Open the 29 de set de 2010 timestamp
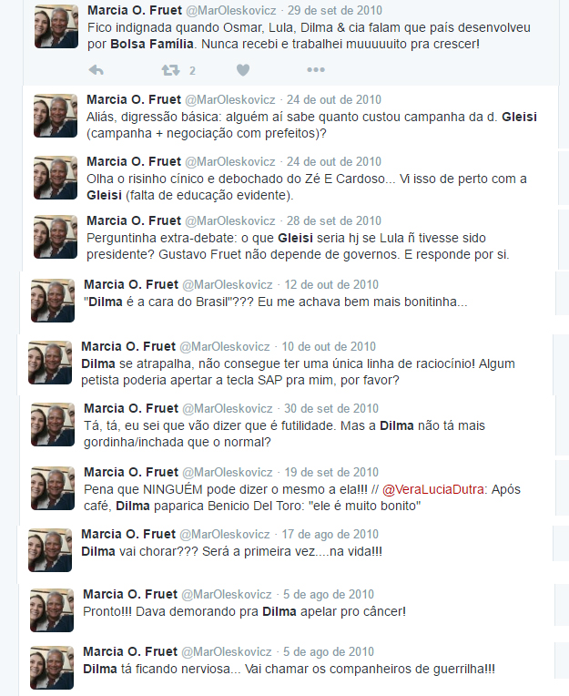Viewport: 569px width, 696px height. click(334, 10)
